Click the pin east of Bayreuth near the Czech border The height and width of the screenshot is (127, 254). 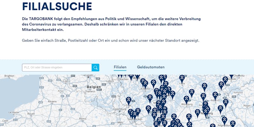pyautogui.click(x=226, y=103)
